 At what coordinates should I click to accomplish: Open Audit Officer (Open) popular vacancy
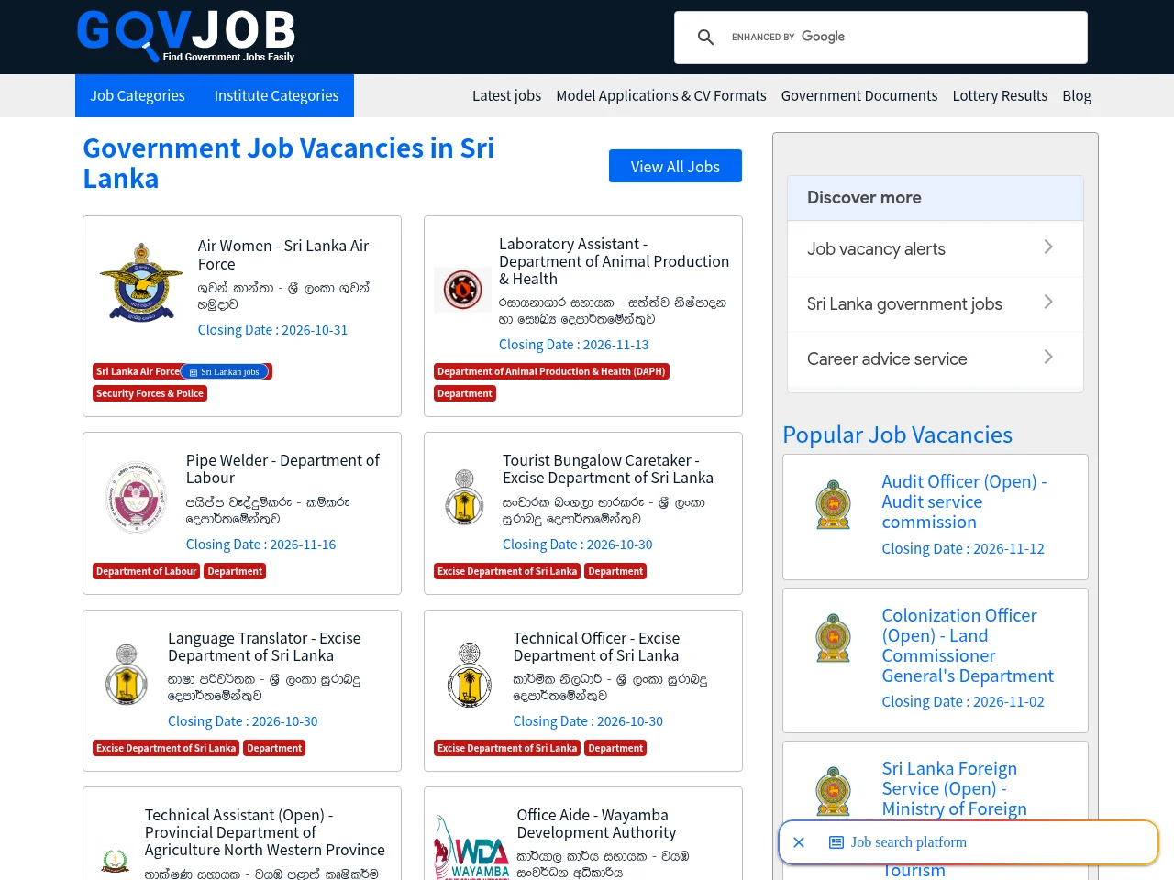964,501
